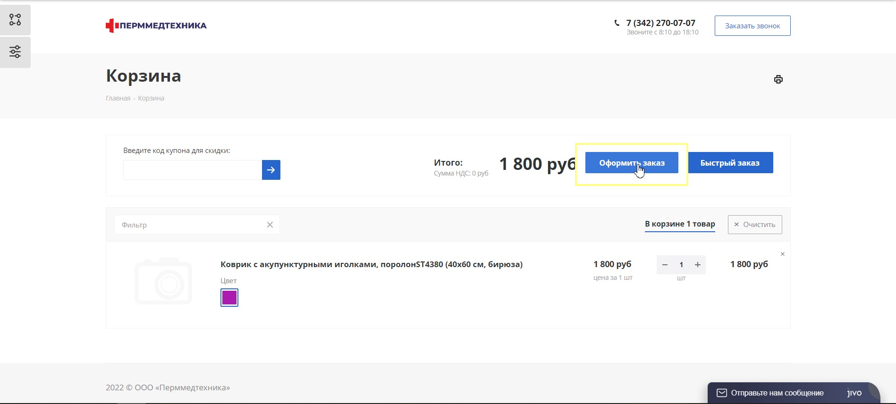Click the Оформить заказ button
This screenshot has height=404, width=896.
pyautogui.click(x=632, y=163)
